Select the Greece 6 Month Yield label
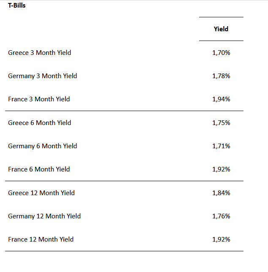 [39, 123]
